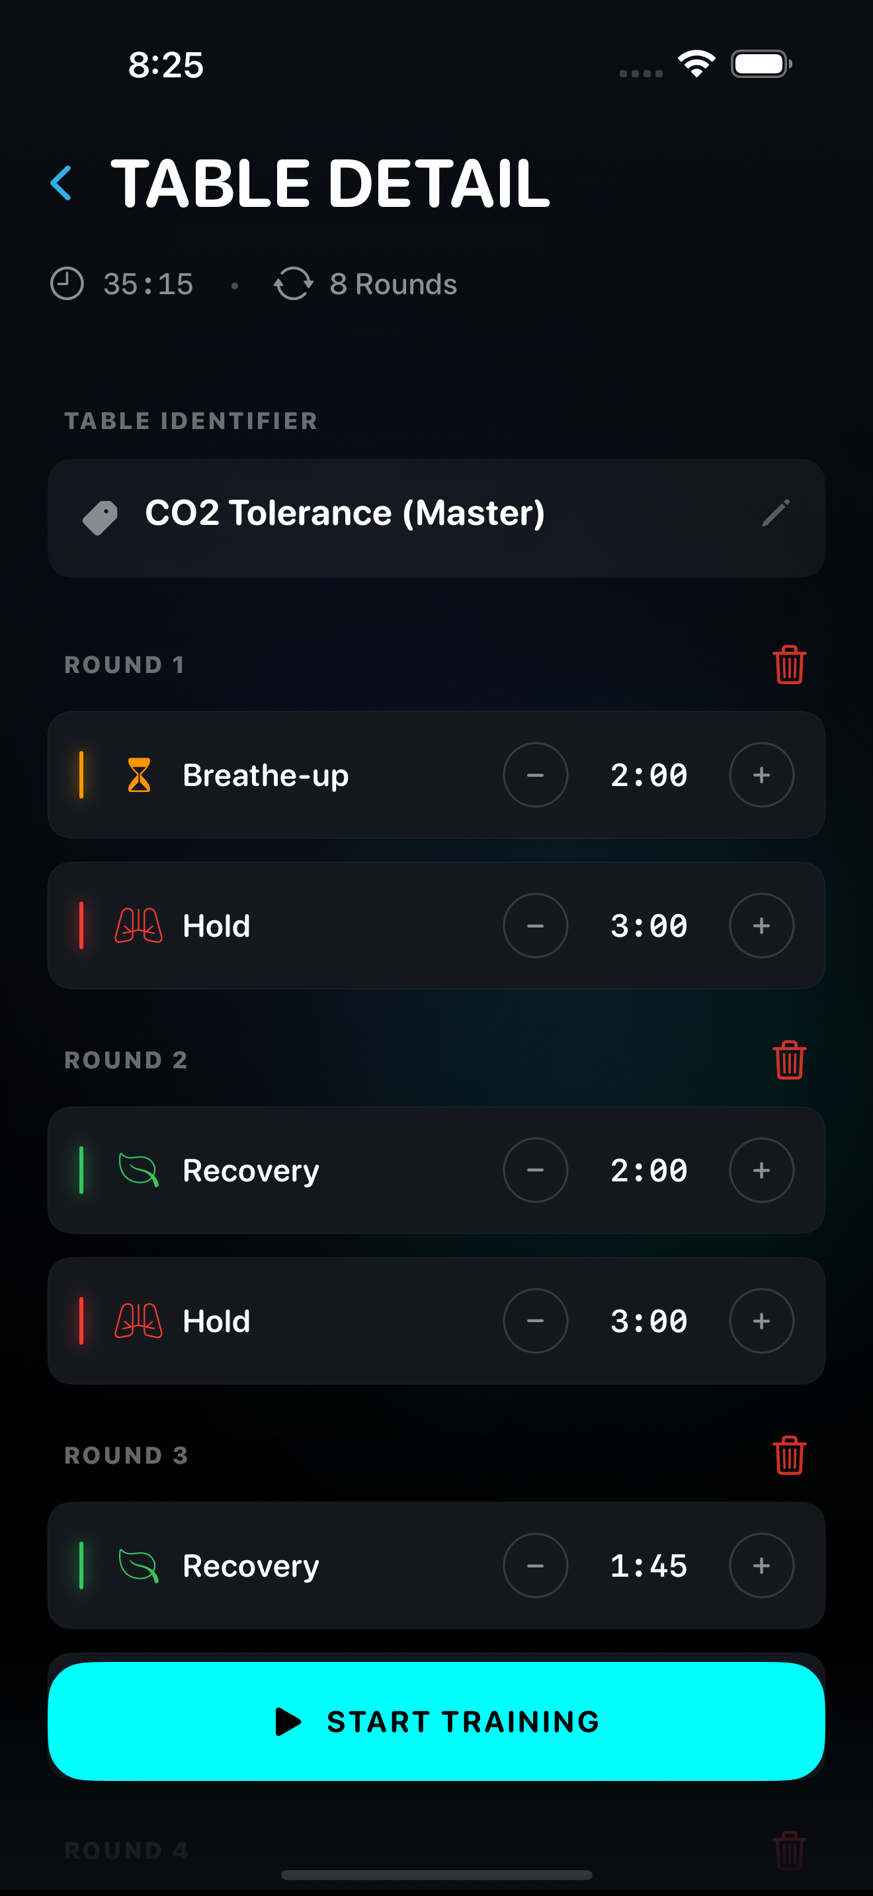Image resolution: width=873 pixels, height=1896 pixels.
Task: Tap the CO2 Tolerance (Master) name field
Action: click(x=345, y=513)
